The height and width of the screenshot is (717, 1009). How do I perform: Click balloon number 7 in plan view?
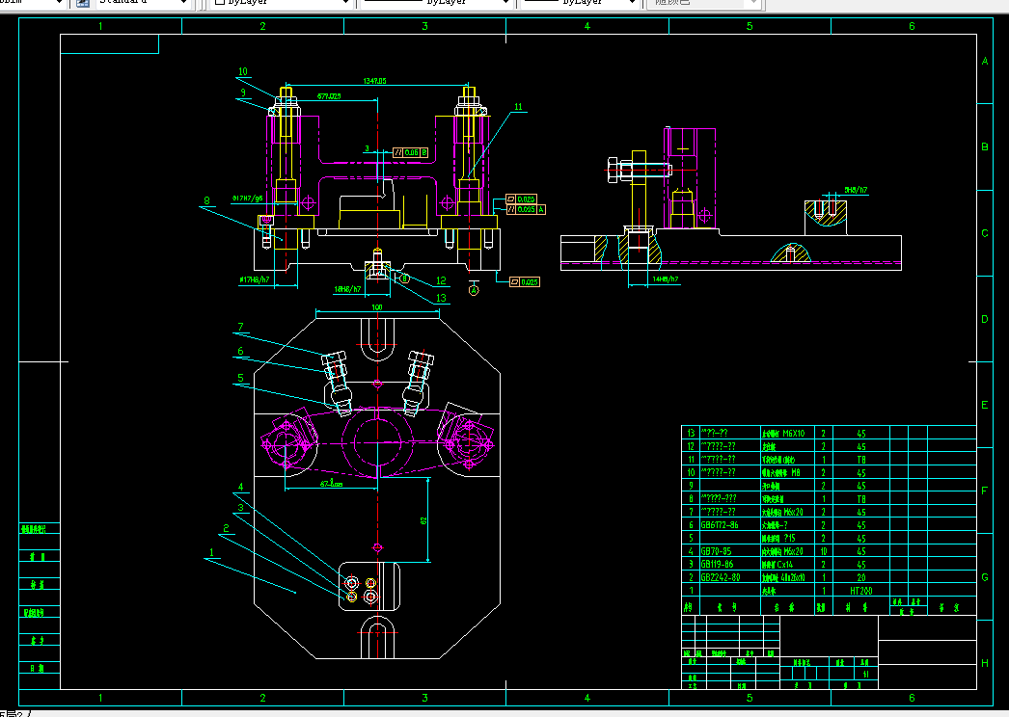pyautogui.click(x=240, y=327)
